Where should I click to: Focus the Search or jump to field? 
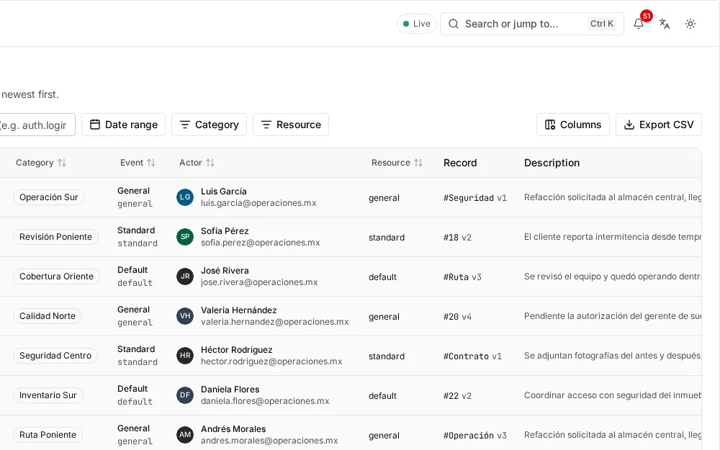pyautogui.click(x=532, y=24)
